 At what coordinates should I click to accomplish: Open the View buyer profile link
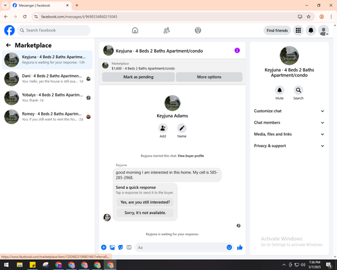click(191, 156)
